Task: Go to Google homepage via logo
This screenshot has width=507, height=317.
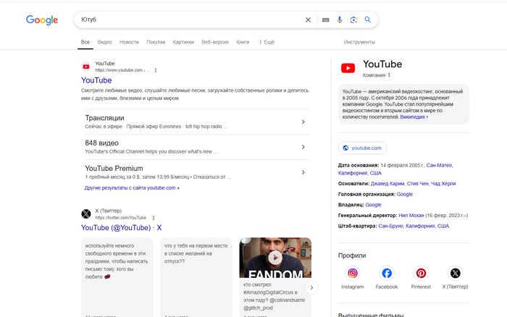Action: point(42,20)
